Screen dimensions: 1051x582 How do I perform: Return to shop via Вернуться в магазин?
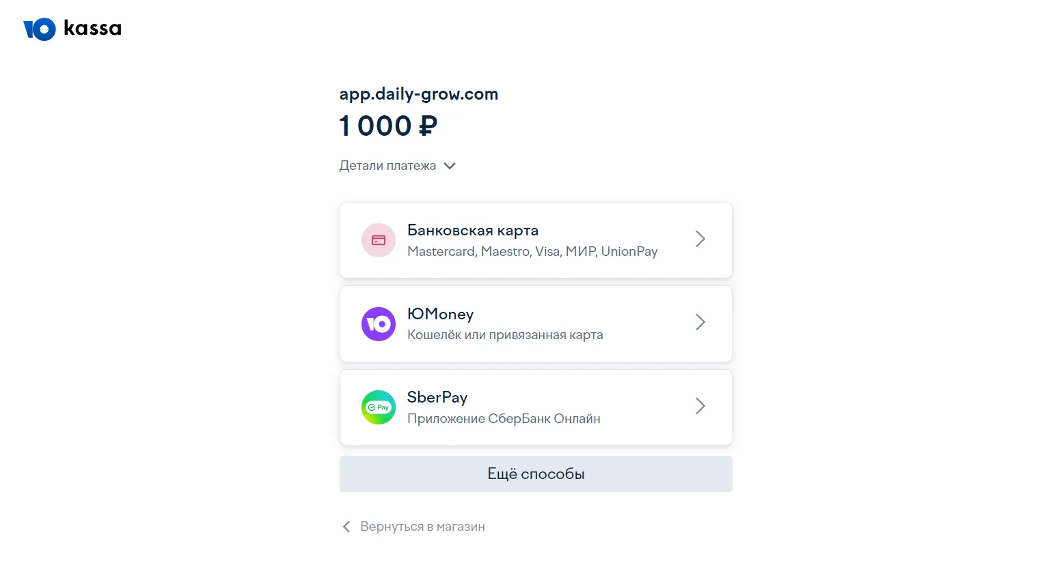click(x=422, y=527)
